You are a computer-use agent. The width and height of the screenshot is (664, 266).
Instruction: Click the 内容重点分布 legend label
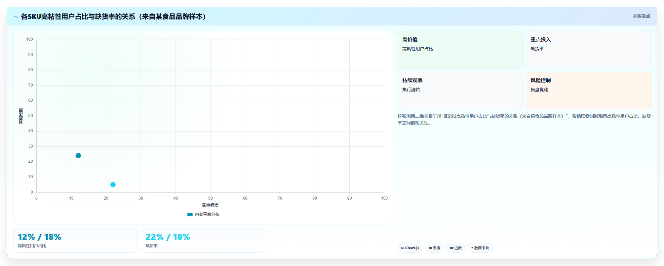coord(207,214)
